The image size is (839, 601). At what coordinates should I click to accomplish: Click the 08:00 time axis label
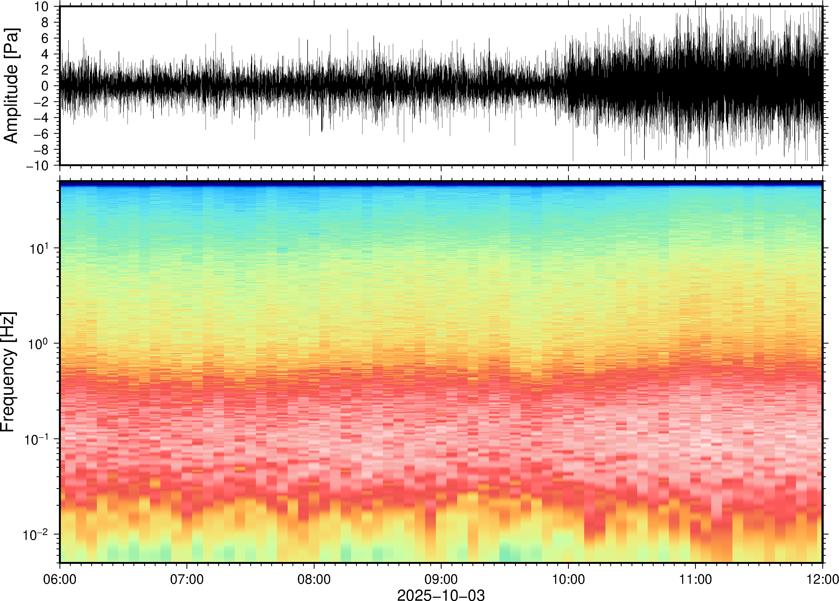(314, 579)
